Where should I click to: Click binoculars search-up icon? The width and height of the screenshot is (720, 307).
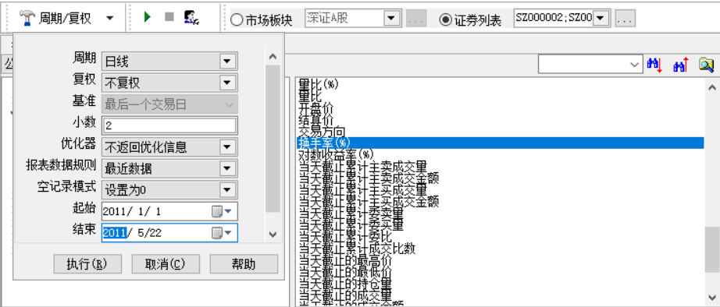click(x=681, y=65)
